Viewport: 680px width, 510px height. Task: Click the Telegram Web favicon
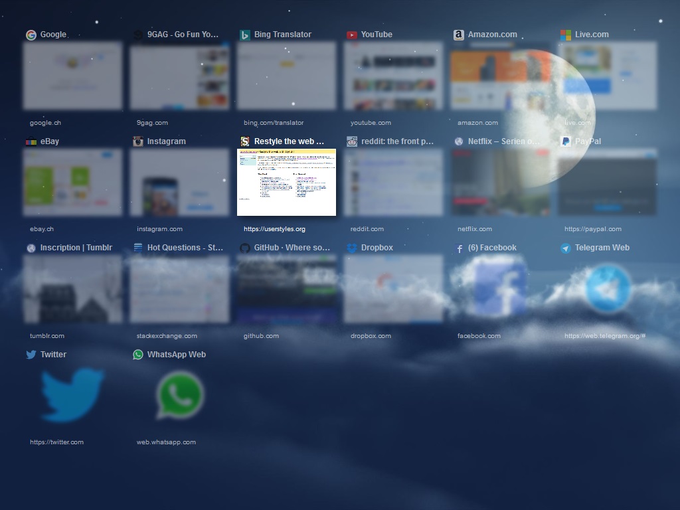point(566,248)
